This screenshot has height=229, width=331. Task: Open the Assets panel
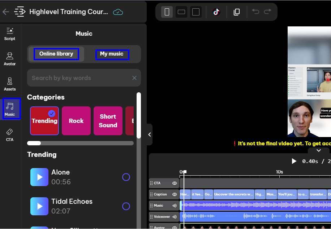coord(10,84)
